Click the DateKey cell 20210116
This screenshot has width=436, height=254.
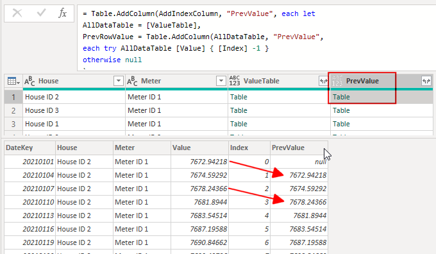pos(29,229)
